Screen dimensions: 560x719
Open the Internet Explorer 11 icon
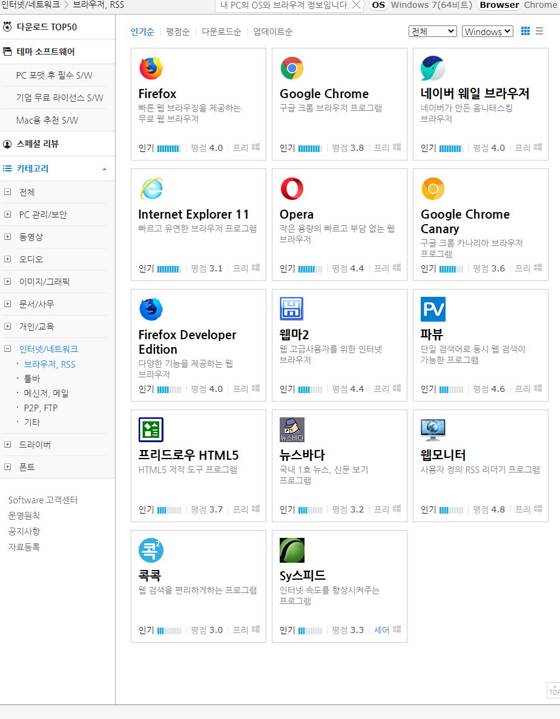tap(152, 188)
